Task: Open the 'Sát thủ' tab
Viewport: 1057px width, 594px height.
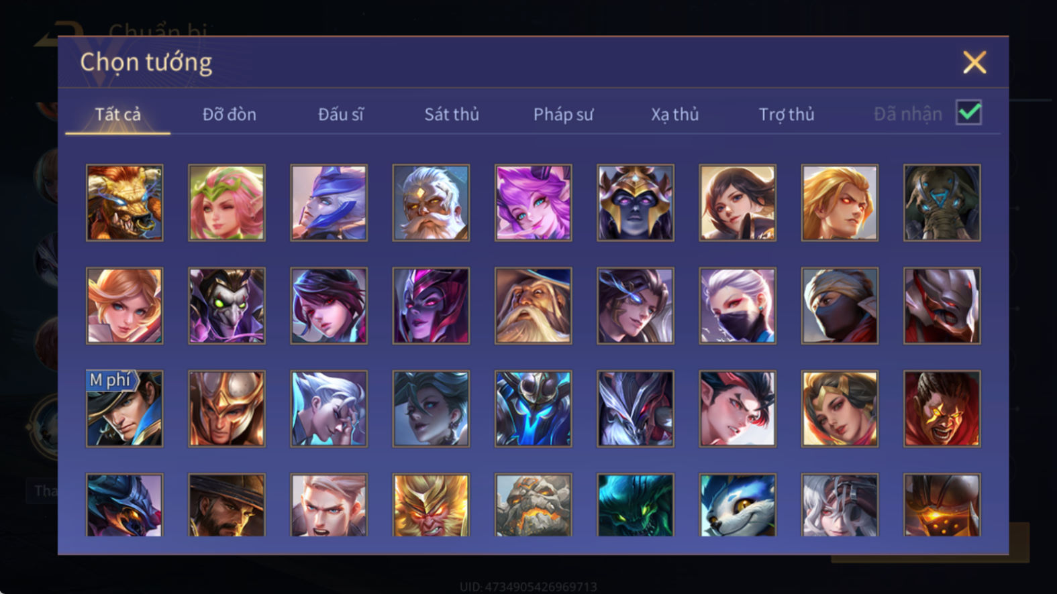Action: pos(452,115)
